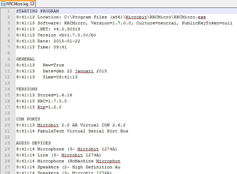Click the AUDIO DEVICES heading
Image resolution: width=237 pixels, height=174 pixels.
33,143
